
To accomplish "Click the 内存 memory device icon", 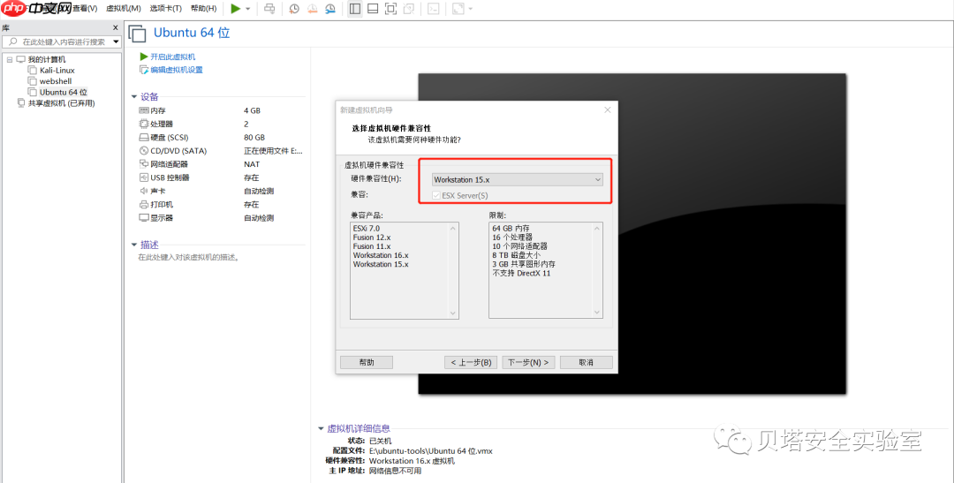I will point(144,110).
